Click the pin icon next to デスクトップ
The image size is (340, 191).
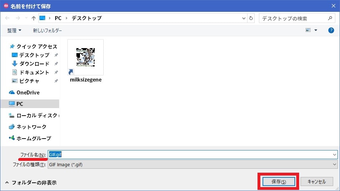pyautogui.click(x=56, y=55)
